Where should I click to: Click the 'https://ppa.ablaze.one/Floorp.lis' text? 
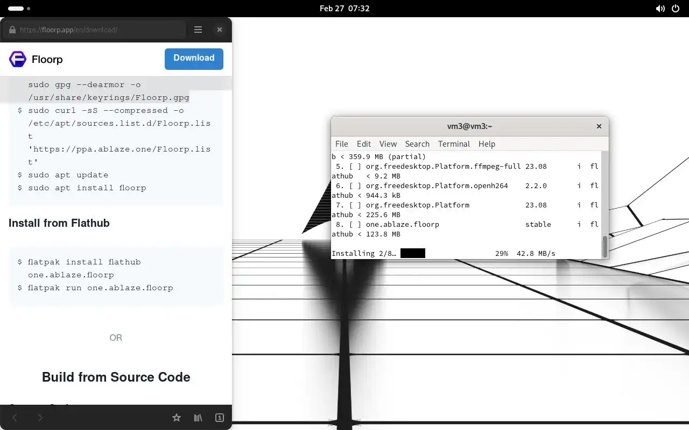[x=119, y=149]
